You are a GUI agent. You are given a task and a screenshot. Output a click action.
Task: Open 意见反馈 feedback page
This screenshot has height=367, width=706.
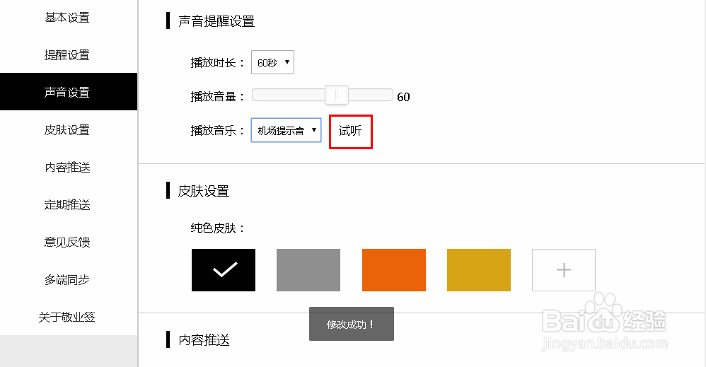click(67, 243)
